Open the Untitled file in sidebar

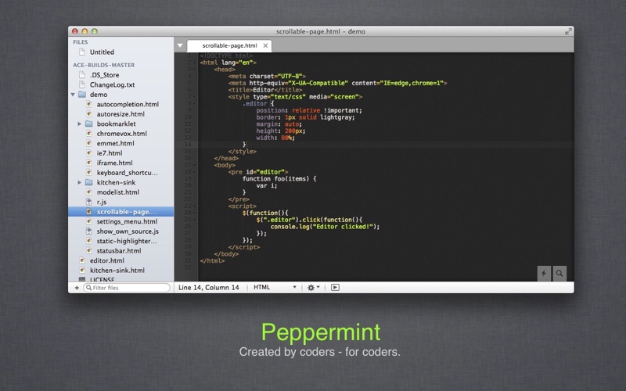click(x=102, y=52)
